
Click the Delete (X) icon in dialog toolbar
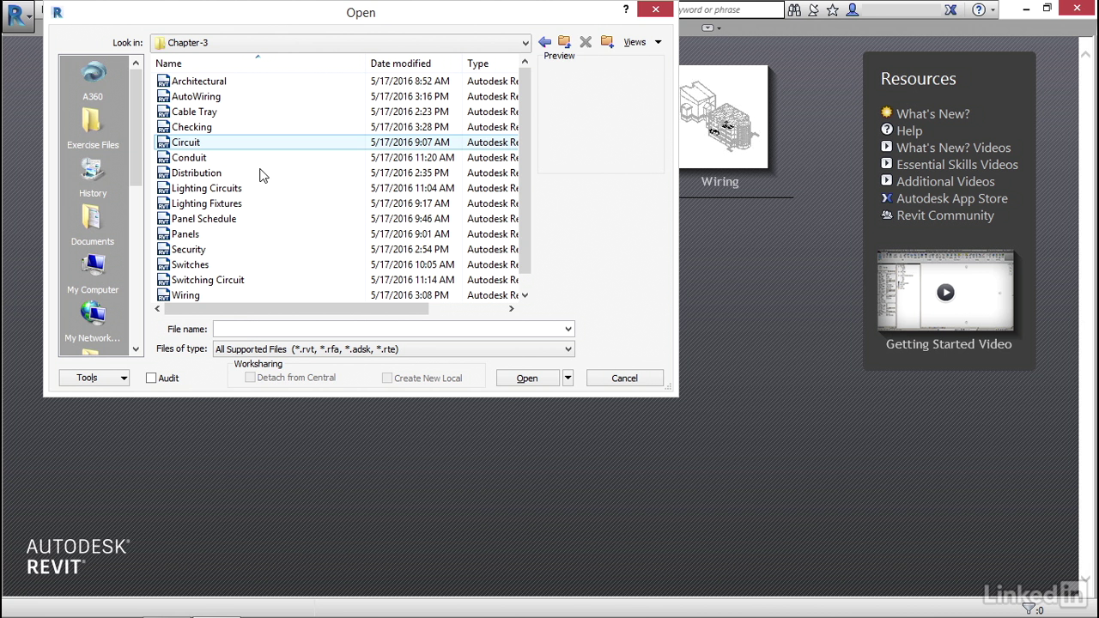tap(586, 42)
